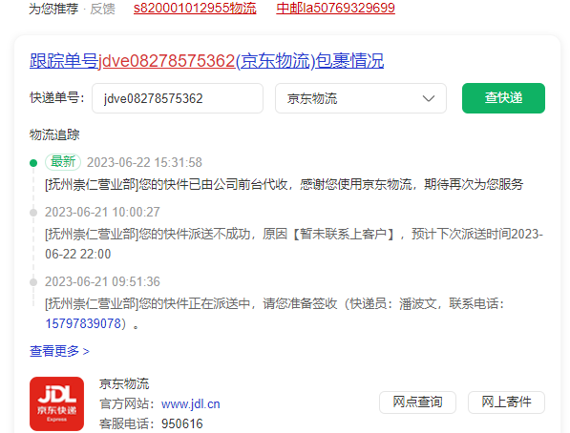Image resolution: width=570 pixels, height=433 pixels.
Task: Click the 网点查询 button
Action: tap(417, 402)
